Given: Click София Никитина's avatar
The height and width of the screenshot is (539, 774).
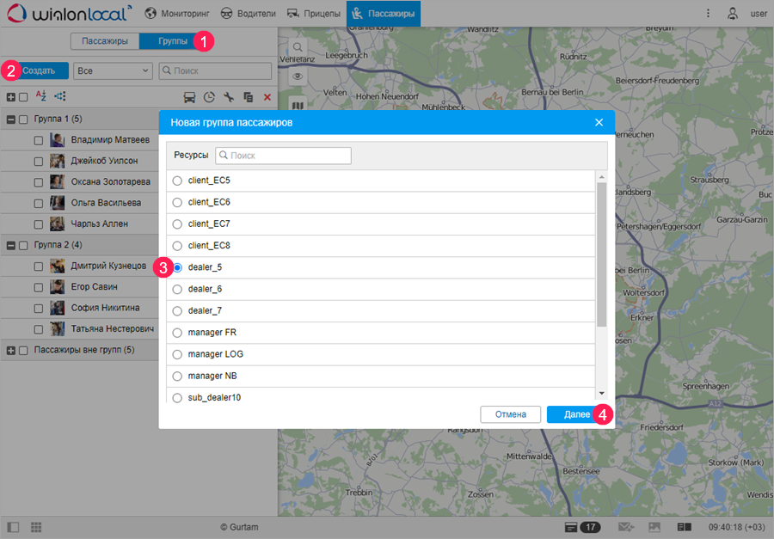Looking at the screenshot, I should pos(58,308).
